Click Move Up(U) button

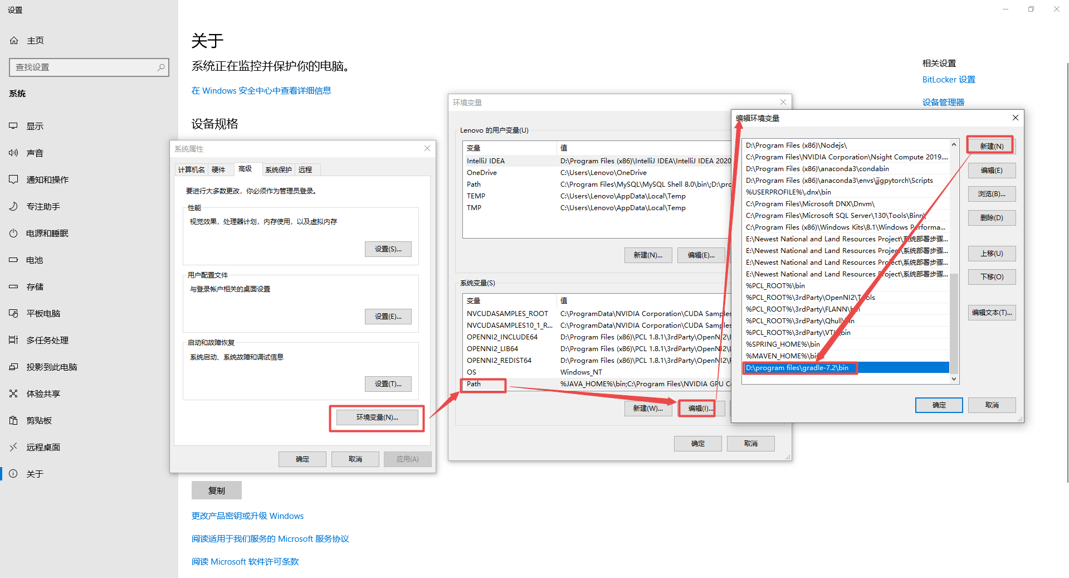pos(992,254)
